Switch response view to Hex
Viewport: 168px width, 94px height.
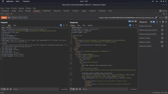click(x=84, y=25)
